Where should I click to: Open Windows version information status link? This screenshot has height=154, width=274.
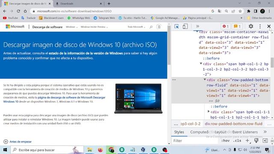pyautogui.click(x=86, y=53)
